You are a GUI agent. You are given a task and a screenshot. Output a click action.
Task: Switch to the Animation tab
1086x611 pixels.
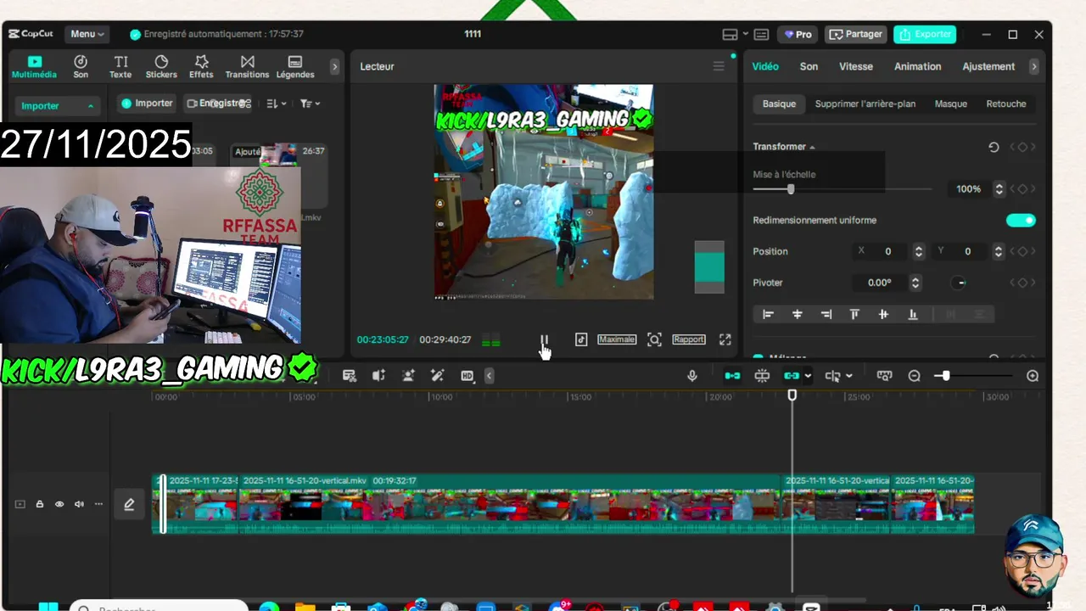click(x=917, y=66)
